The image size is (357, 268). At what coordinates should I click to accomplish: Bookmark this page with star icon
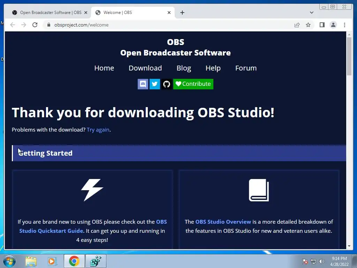coord(308,25)
